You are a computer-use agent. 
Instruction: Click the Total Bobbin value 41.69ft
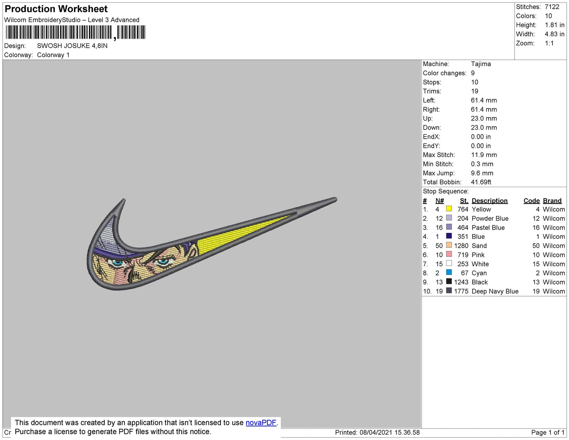(x=481, y=182)
